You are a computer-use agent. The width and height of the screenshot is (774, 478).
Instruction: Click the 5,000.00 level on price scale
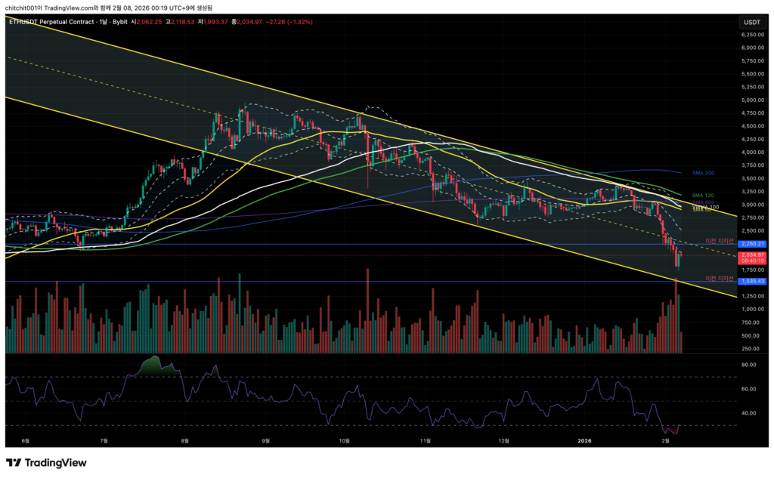[x=751, y=100]
